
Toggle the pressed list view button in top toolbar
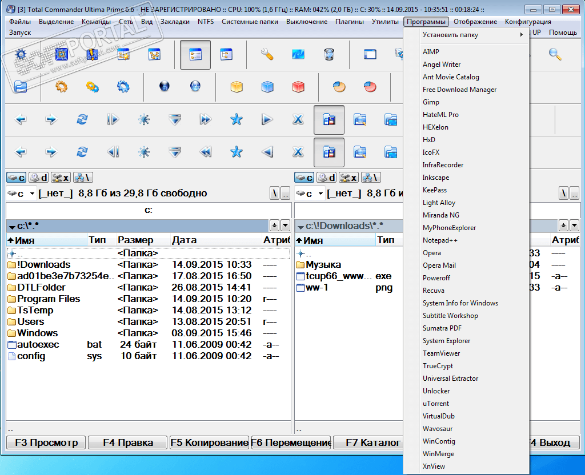(195, 55)
